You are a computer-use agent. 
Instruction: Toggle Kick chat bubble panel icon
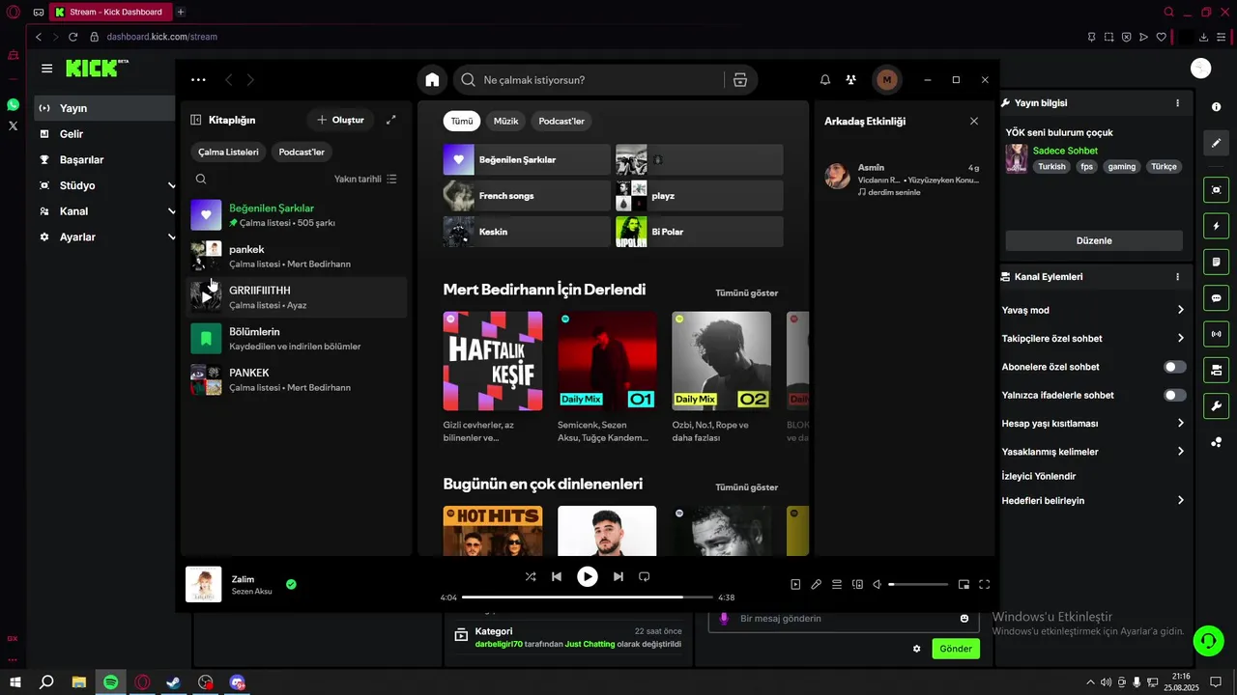tap(1217, 298)
